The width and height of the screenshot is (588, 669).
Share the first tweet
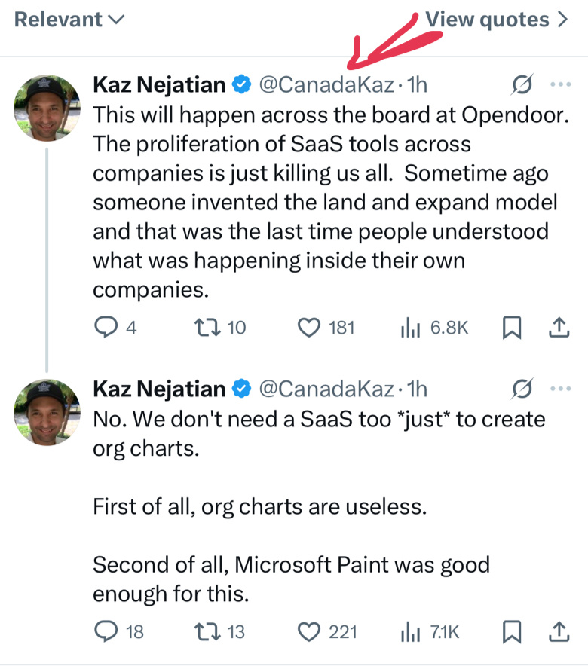(558, 328)
